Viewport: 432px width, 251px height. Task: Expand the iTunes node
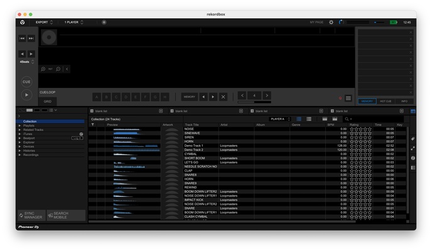click(x=19, y=134)
